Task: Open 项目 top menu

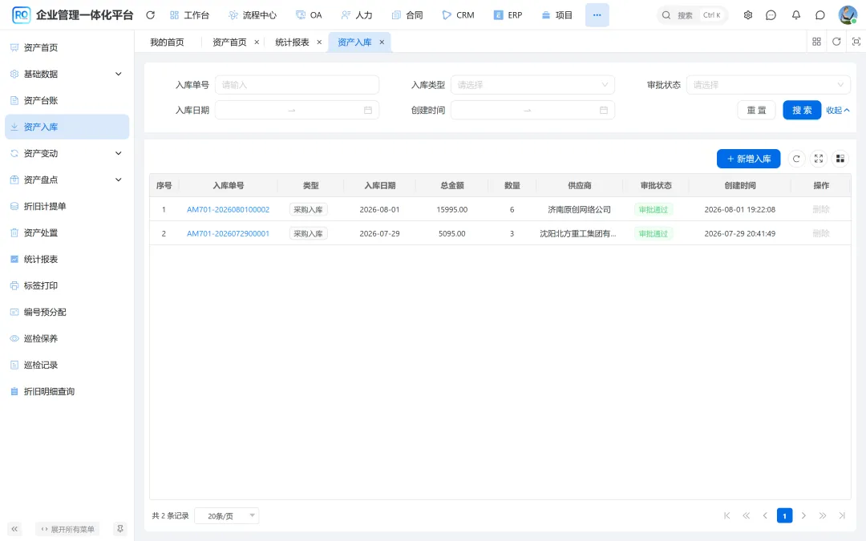Action: (556, 15)
